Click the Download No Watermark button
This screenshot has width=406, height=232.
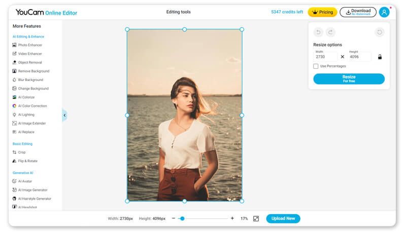[x=358, y=12]
